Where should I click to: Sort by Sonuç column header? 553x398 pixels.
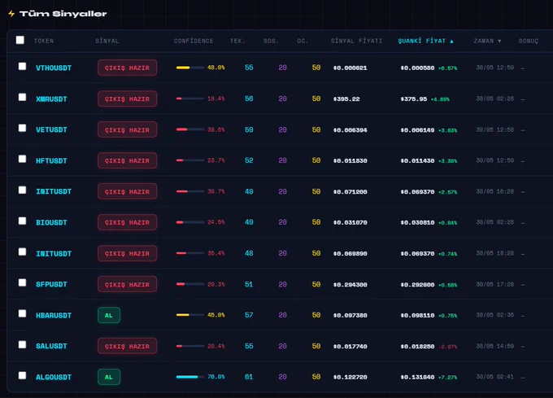point(529,41)
